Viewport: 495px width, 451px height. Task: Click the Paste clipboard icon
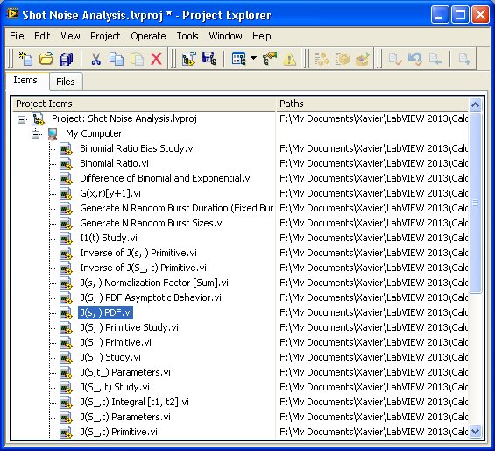tap(137, 59)
